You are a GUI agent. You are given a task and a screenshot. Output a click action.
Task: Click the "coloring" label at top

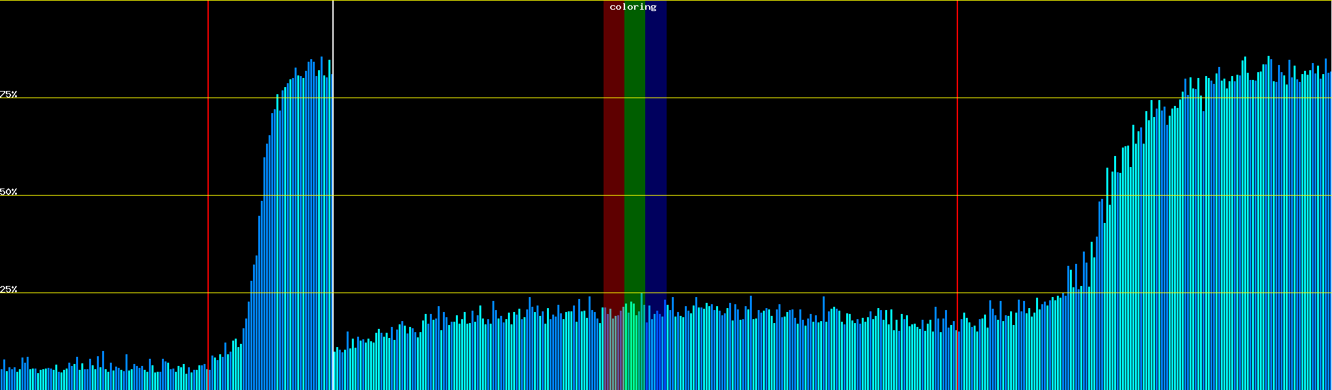click(x=633, y=7)
